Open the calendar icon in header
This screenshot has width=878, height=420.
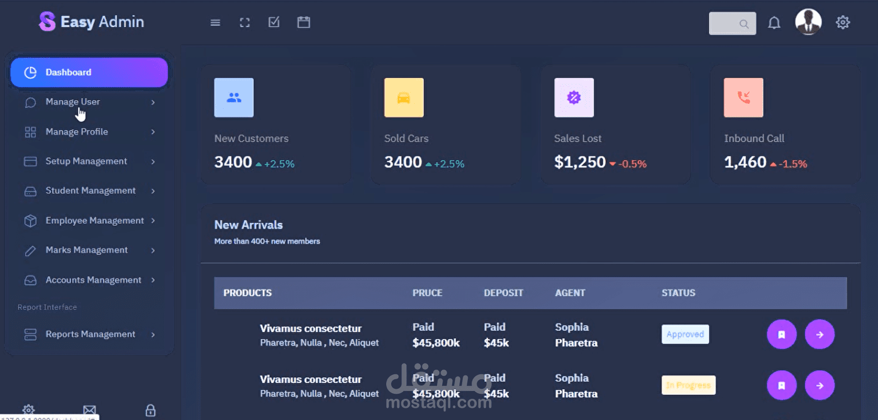(x=303, y=22)
